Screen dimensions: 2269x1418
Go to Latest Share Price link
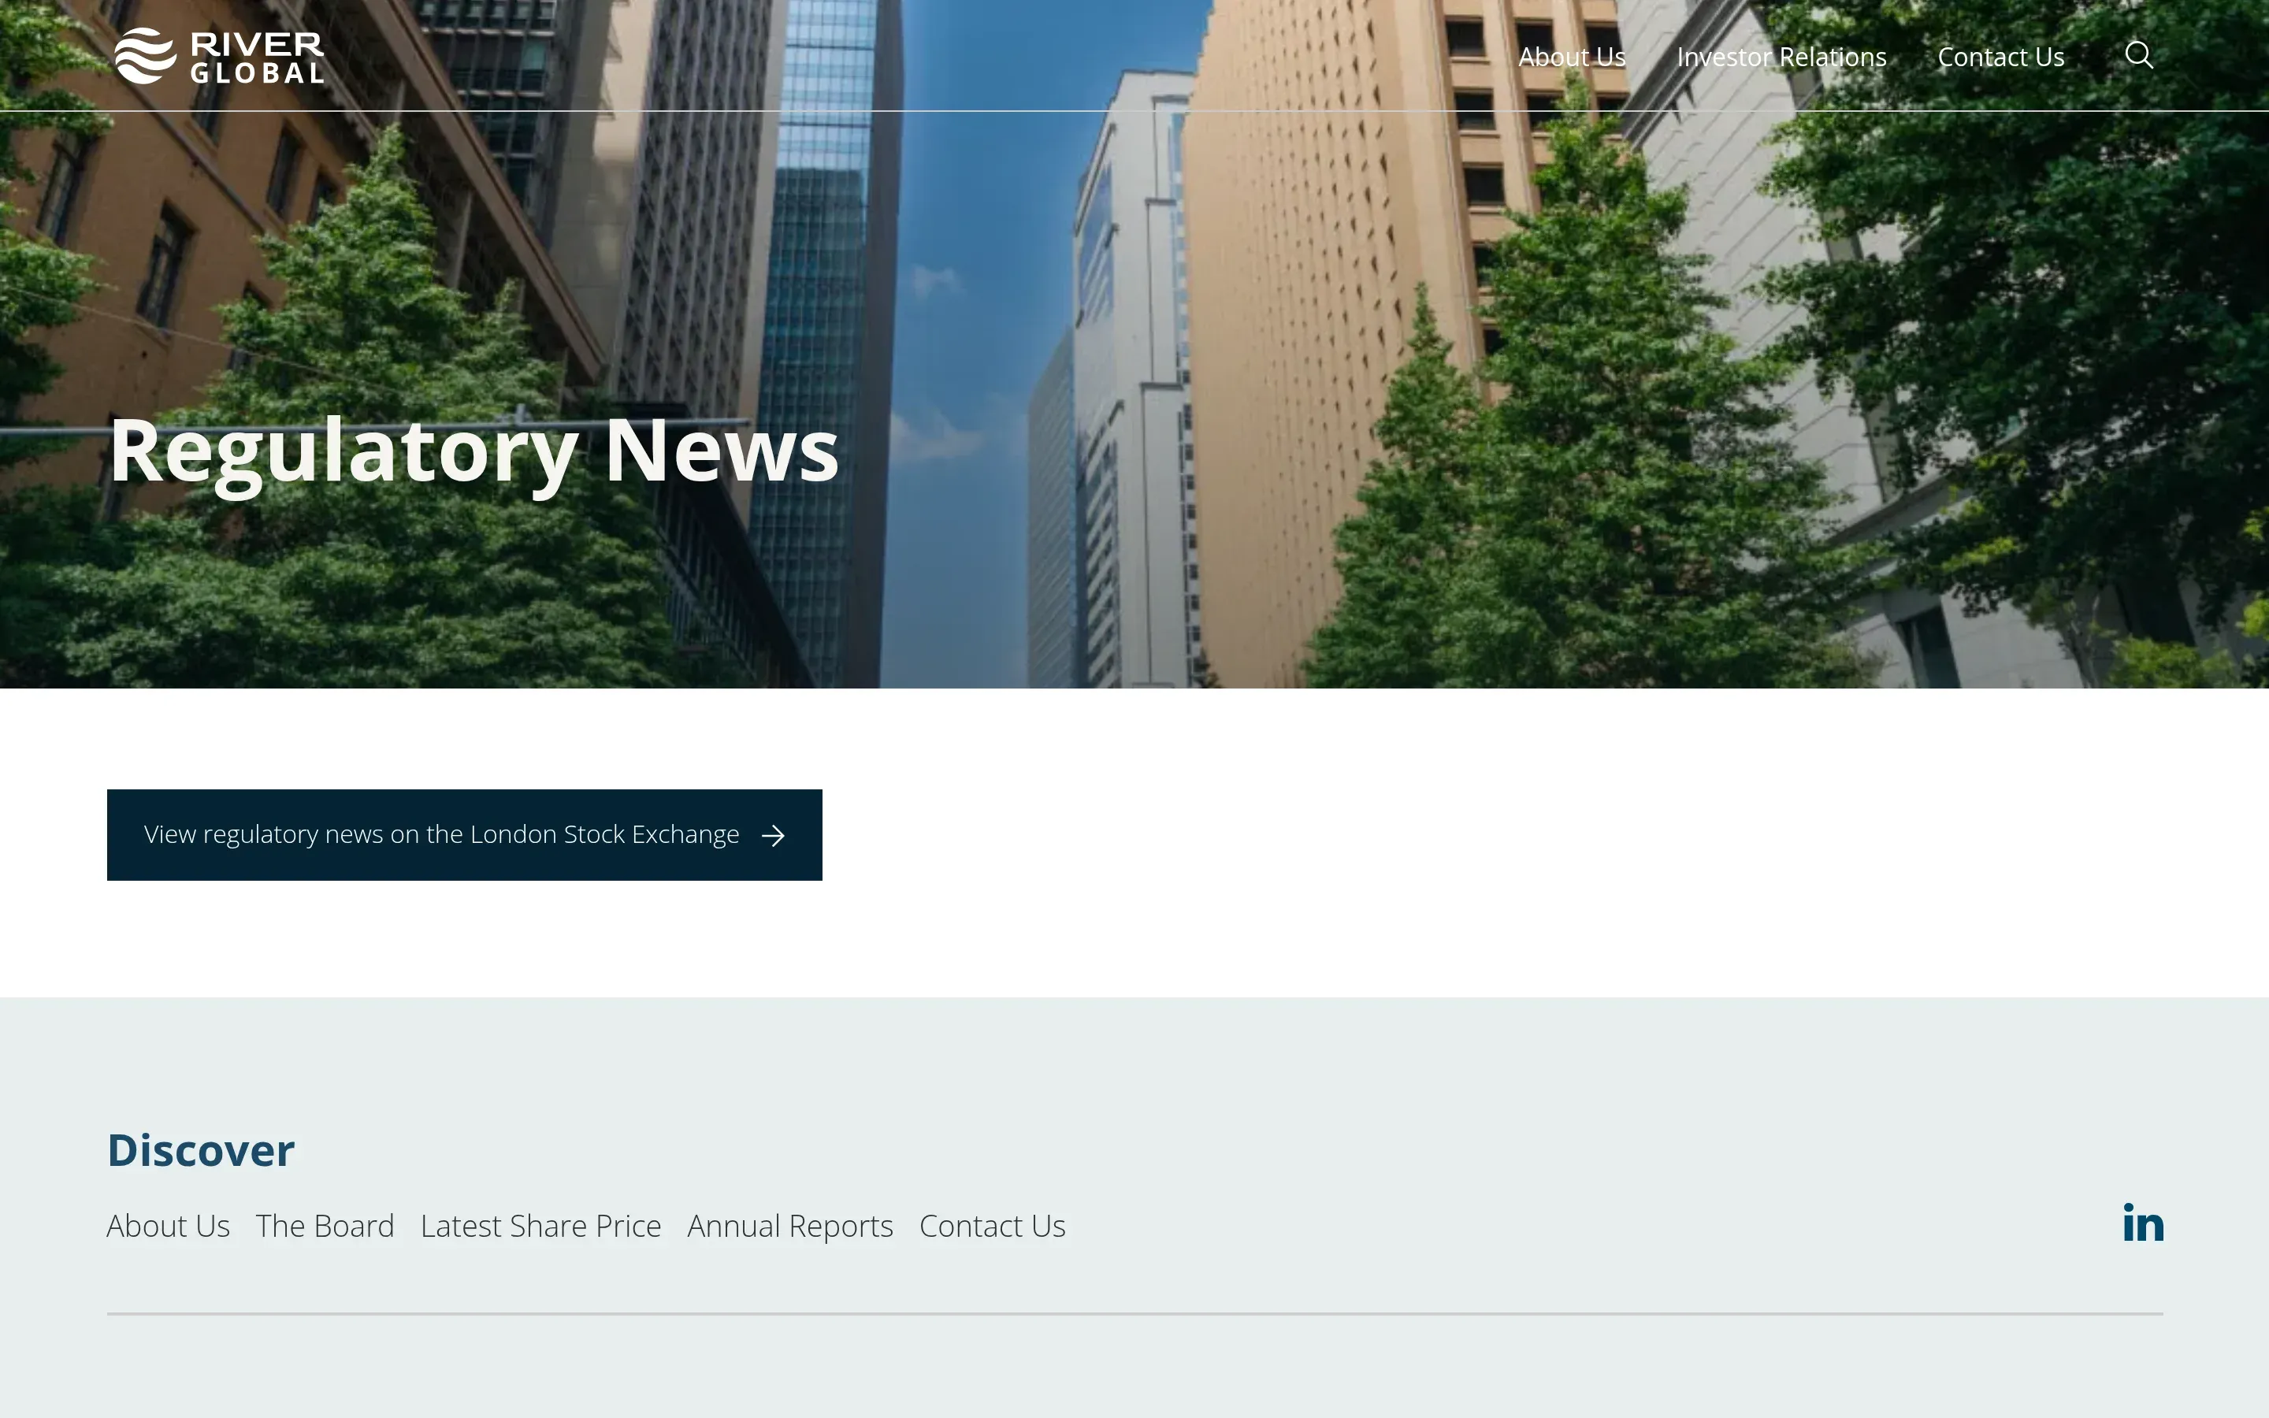pos(541,1226)
